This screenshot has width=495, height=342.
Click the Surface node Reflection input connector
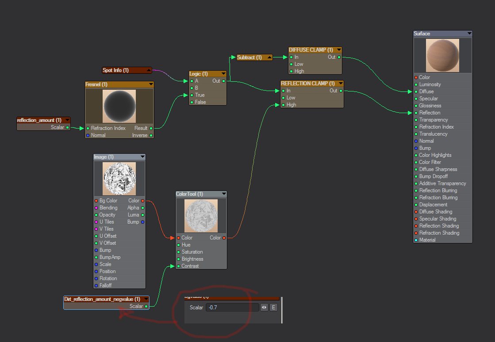416,113
